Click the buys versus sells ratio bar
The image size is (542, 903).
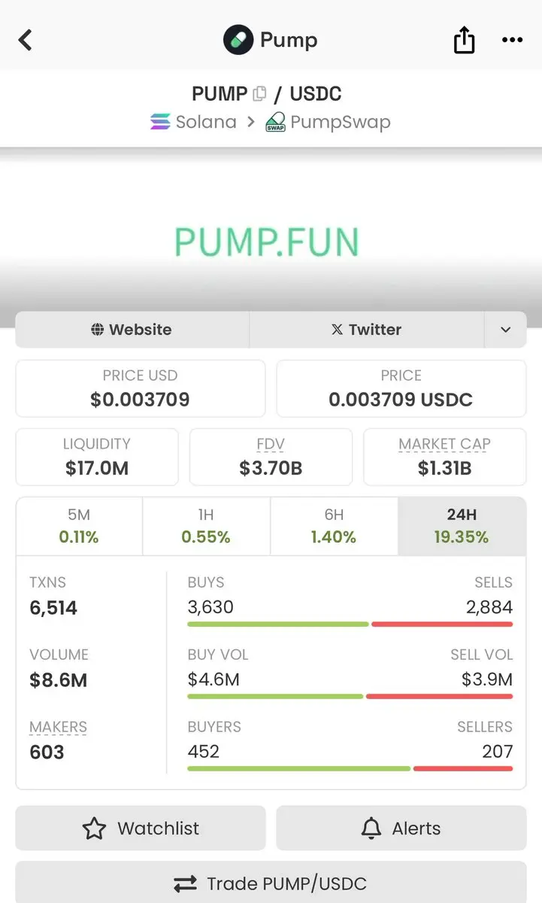coord(350,624)
